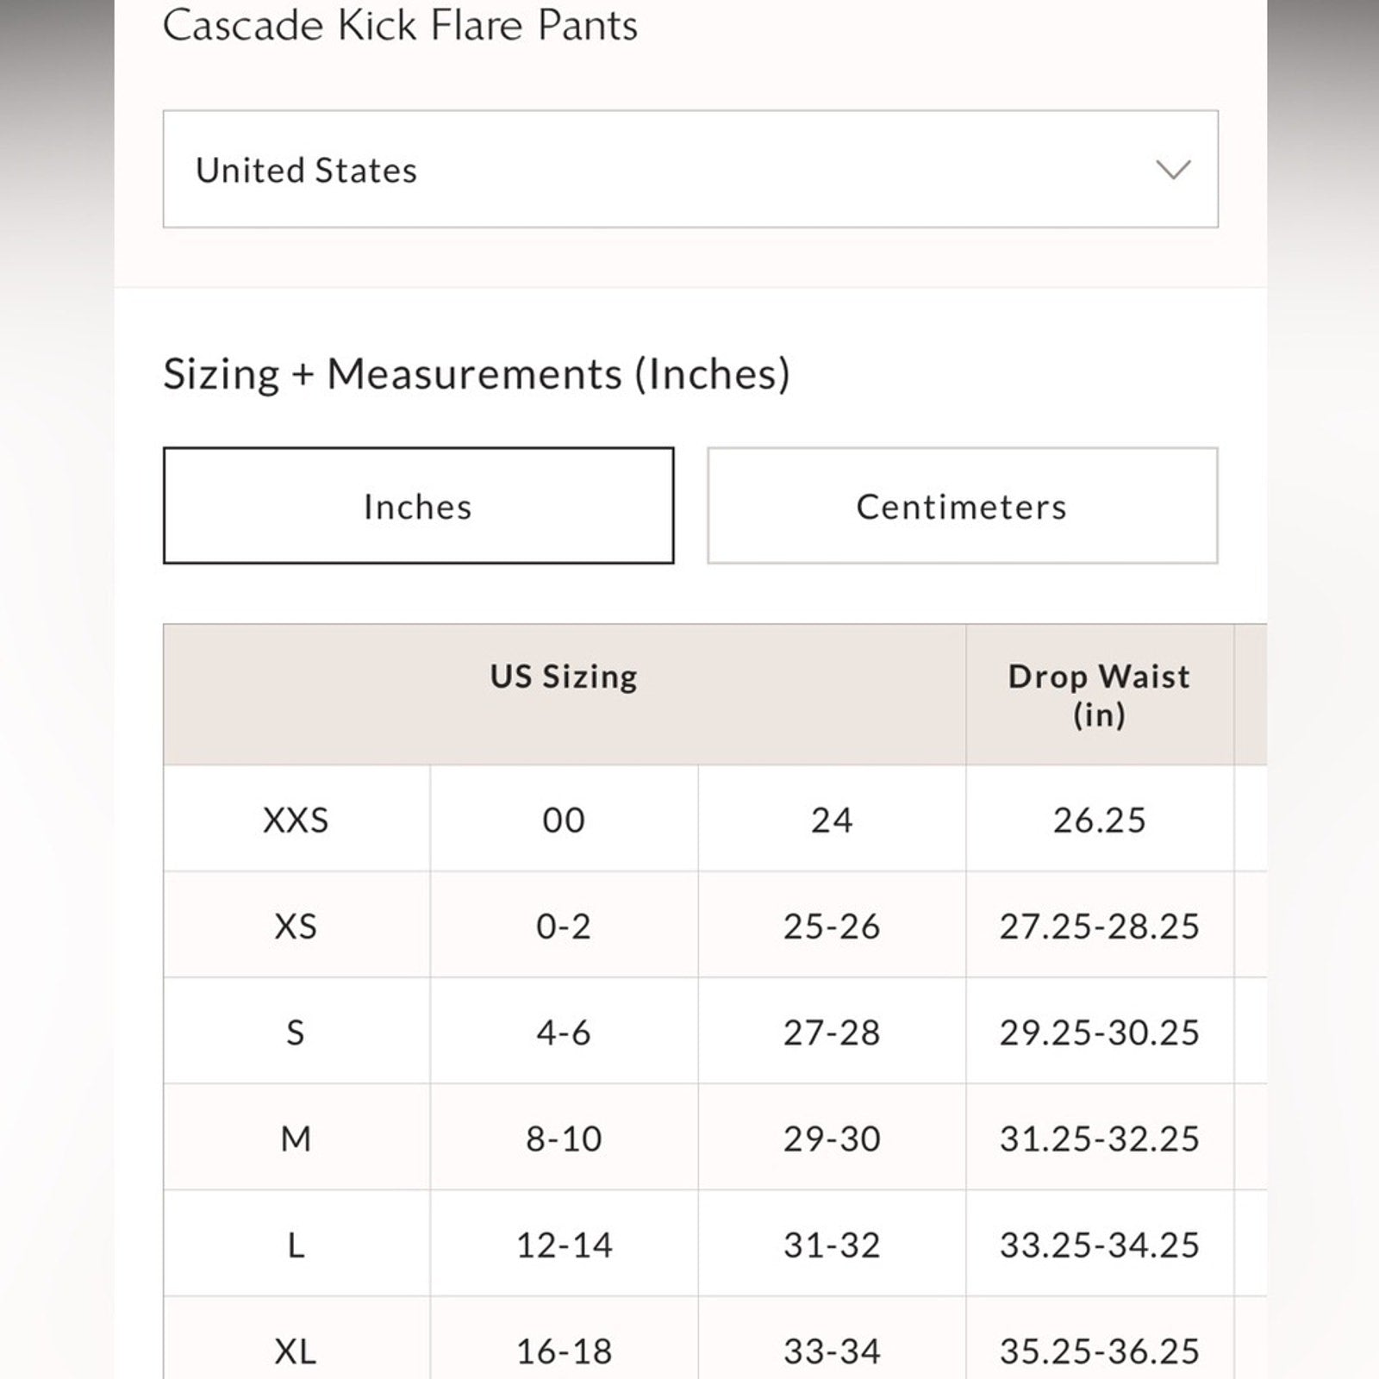Select the XS size row label
Screen dimensions: 1379x1379
point(296,927)
